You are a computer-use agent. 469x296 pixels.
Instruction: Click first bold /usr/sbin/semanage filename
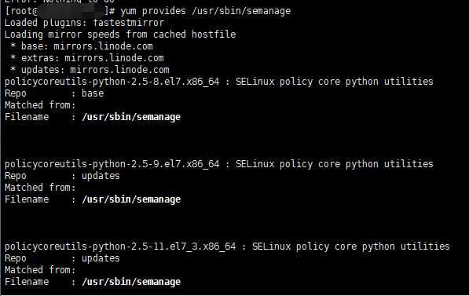tap(131, 117)
